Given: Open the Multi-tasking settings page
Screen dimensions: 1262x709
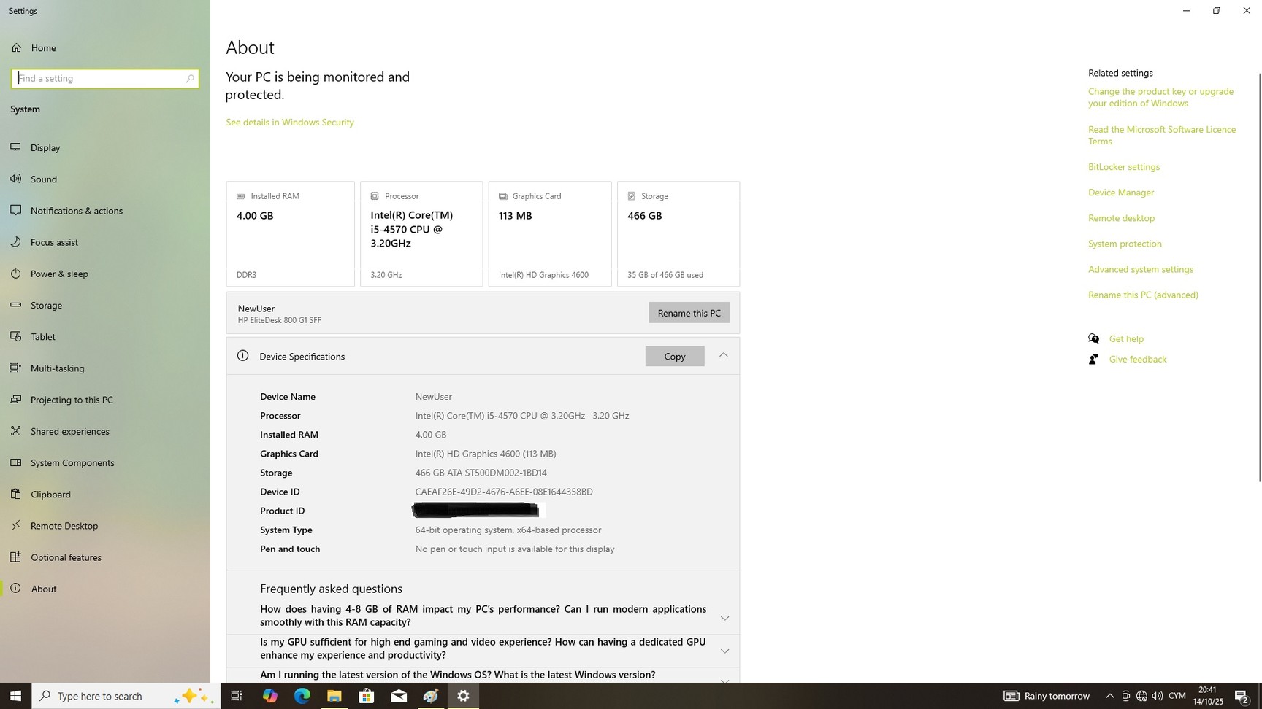Looking at the screenshot, I should [57, 368].
